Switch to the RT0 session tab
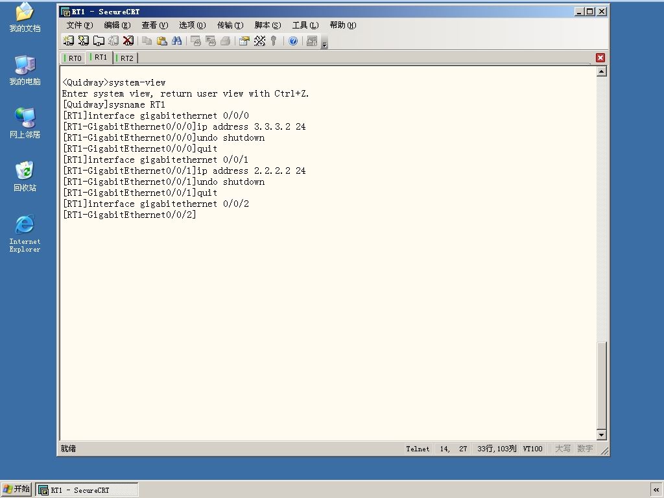 [x=73, y=58]
